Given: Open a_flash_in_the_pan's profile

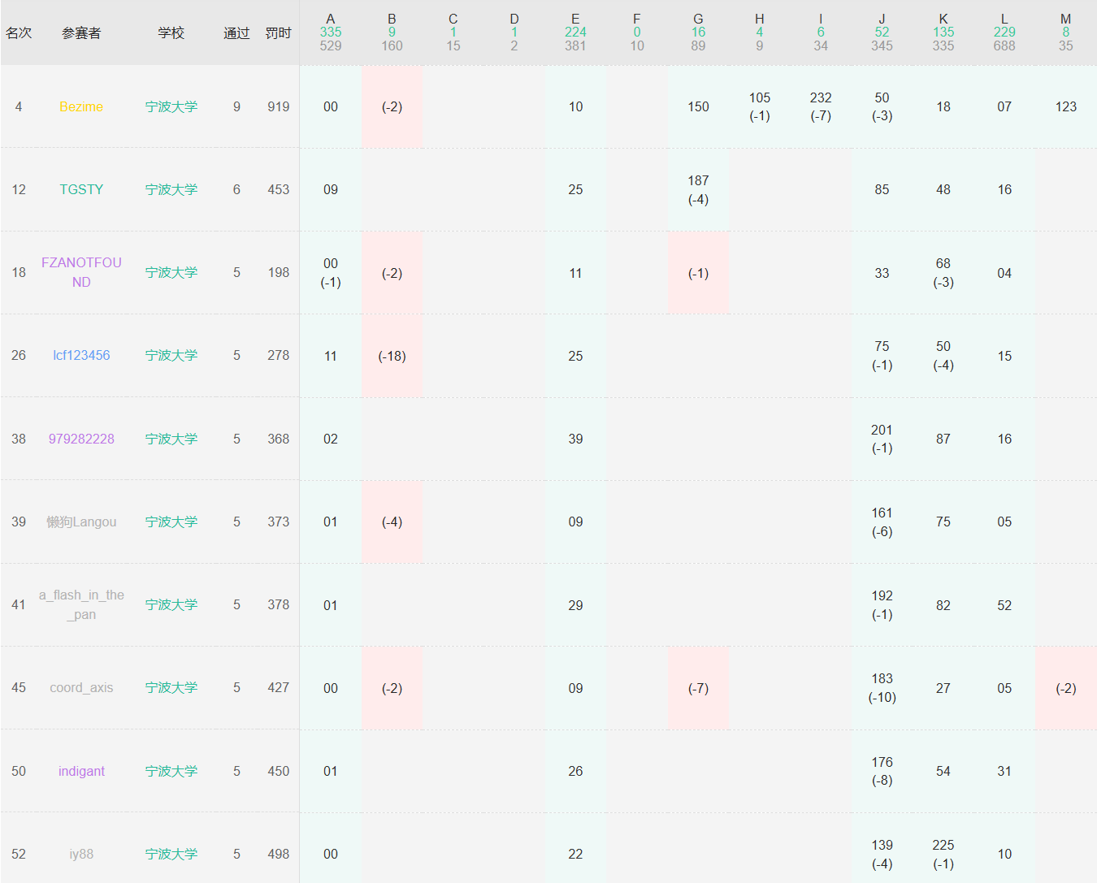Looking at the screenshot, I should 81,604.
